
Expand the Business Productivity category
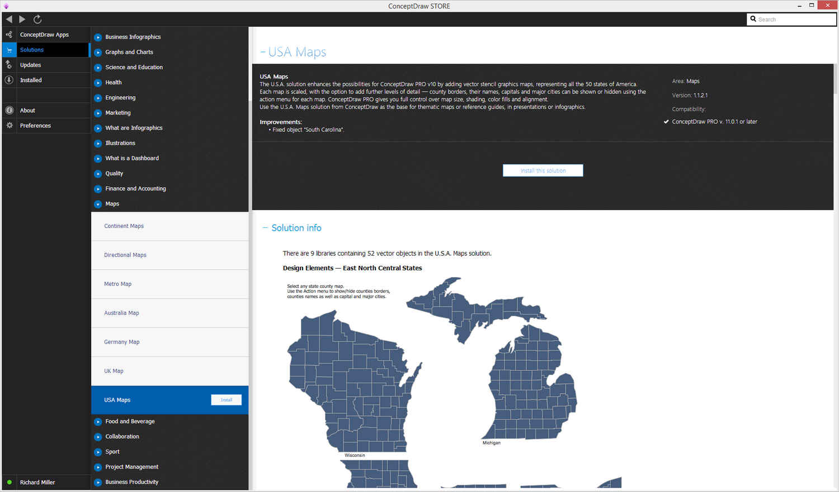(98, 483)
